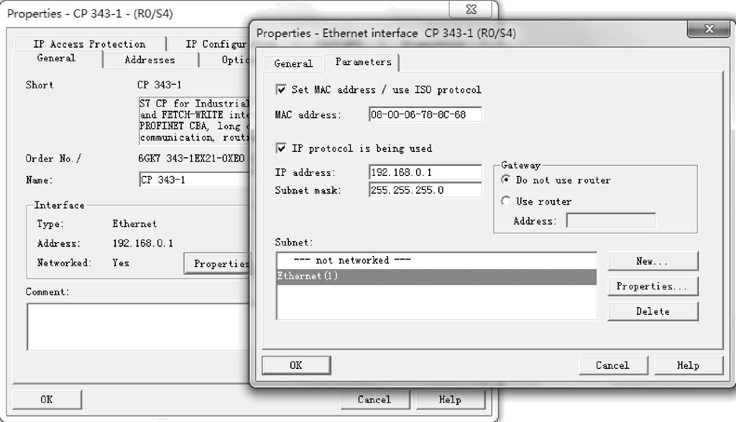
Task: Delete the selected subnet
Action: (x=652, y=311)
